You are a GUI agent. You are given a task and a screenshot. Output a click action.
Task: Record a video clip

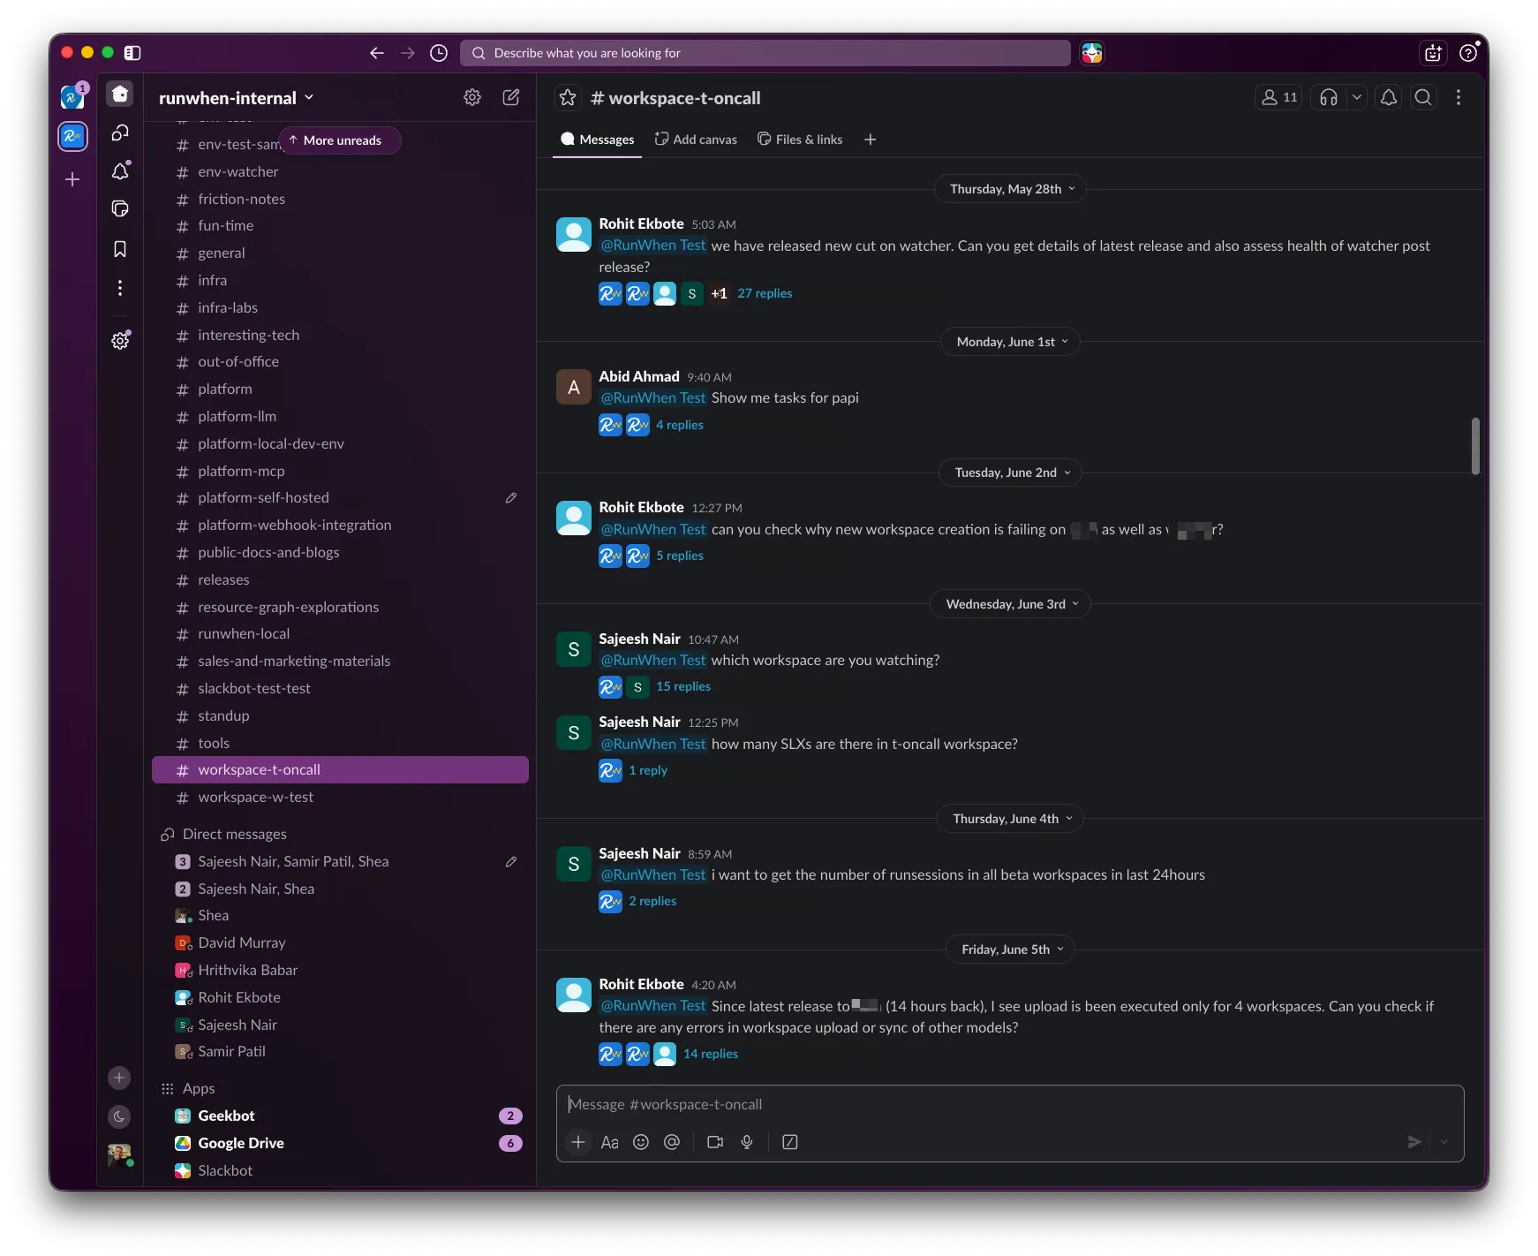point(715,1142)
